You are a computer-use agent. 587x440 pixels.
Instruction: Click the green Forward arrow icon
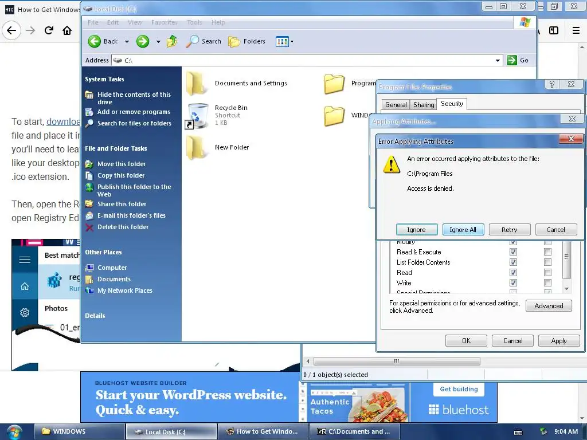click(143, 41)
